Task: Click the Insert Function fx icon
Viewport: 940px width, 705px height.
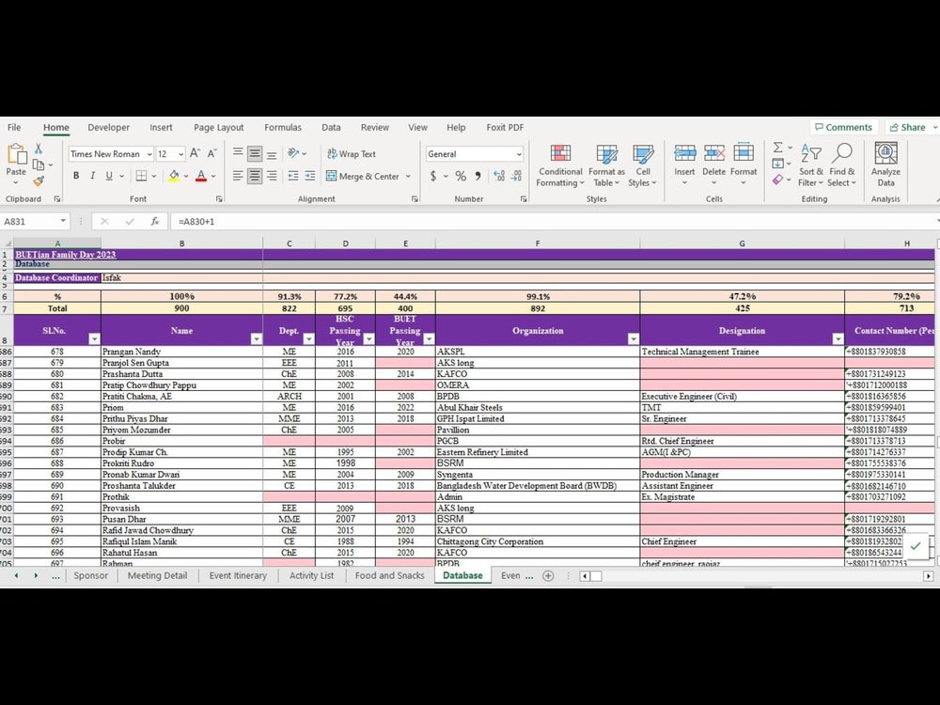Action: tap(155, 221)
